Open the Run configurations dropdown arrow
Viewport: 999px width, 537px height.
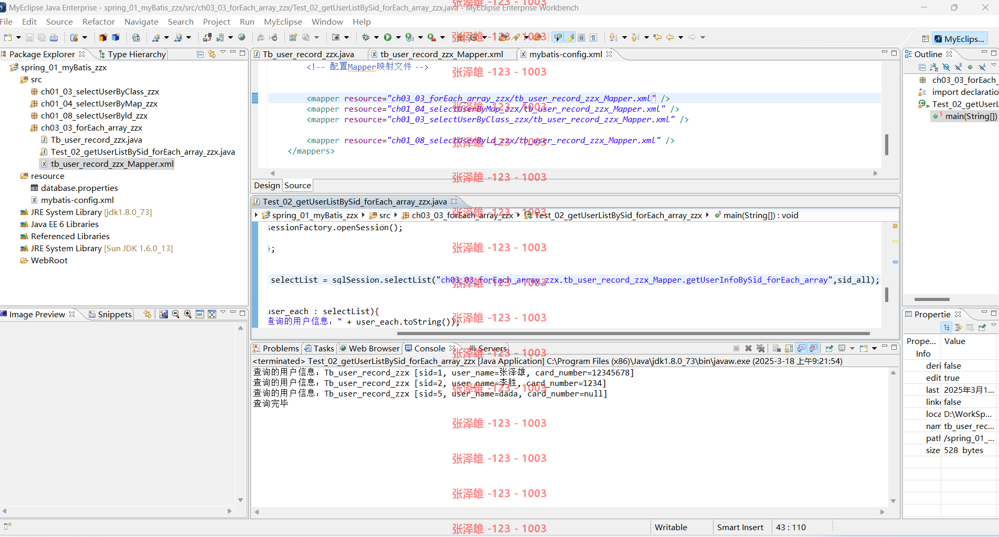pos(398,37)
